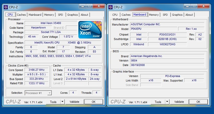Click Tools button in right CPU-Z window

click(x=158, y=102)
